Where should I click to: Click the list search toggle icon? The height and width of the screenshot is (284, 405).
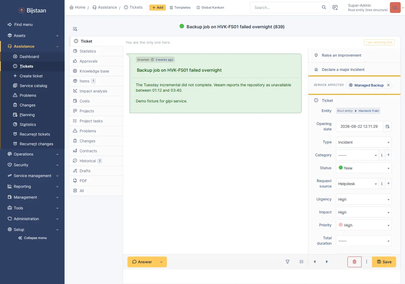point(75,29)
